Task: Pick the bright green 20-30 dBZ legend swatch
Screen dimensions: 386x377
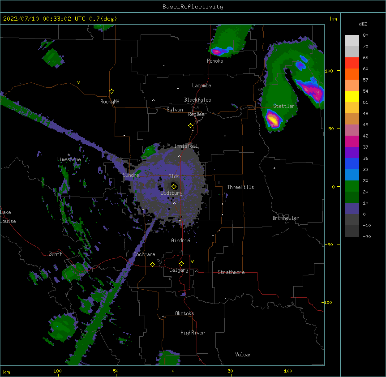Action: (x=352, y=186)
